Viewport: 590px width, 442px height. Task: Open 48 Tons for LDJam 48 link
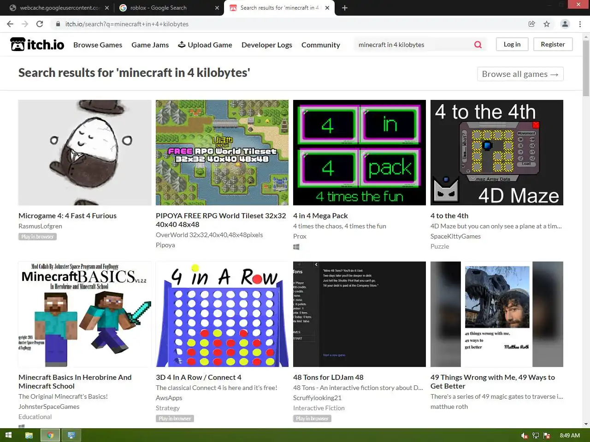click(x=328, y=377)
